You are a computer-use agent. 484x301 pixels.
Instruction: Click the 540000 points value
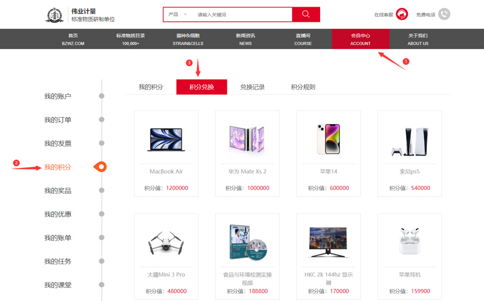pyautogui.click(x=420, y=188)
